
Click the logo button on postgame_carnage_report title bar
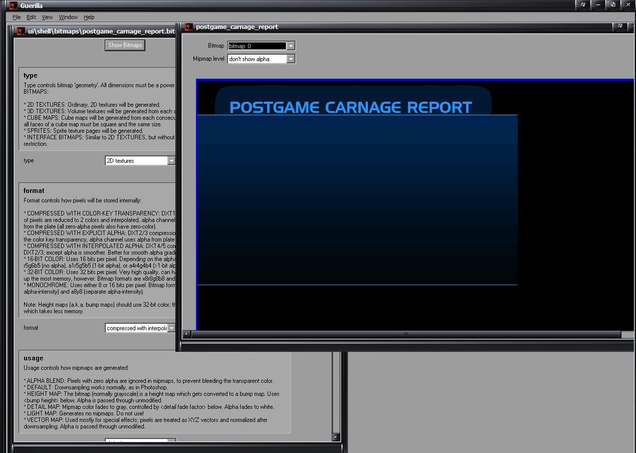click(620, 26)
